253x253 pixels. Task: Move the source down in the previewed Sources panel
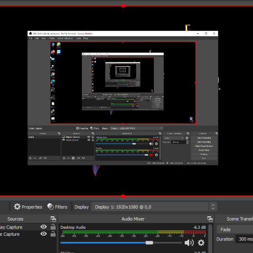(x=83, y=158)
